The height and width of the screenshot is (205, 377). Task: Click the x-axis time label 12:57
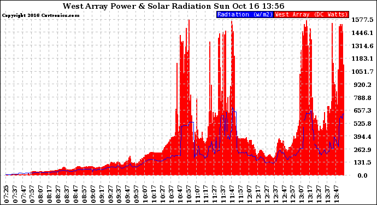(293, 194)
